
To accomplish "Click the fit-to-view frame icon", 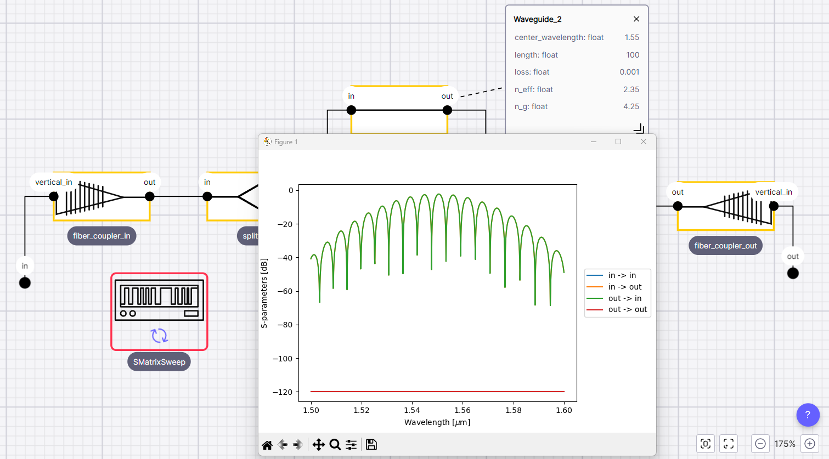I will 706,444.
